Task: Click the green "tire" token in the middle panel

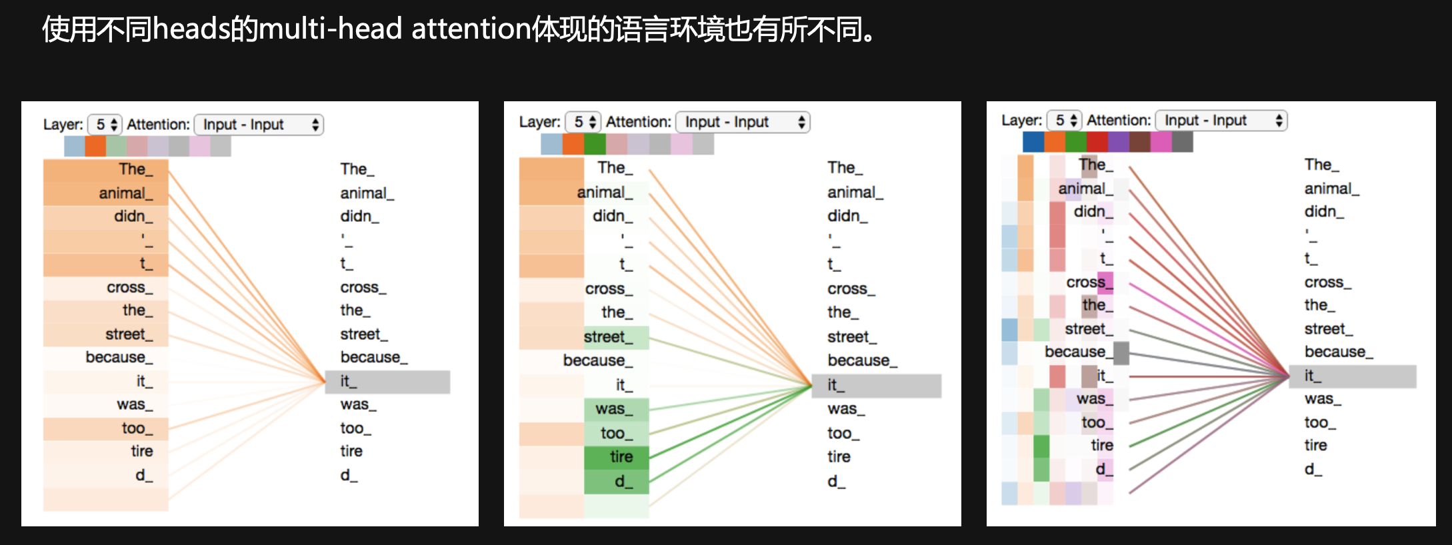Action: pyautogui.click(x=617, y=457)
